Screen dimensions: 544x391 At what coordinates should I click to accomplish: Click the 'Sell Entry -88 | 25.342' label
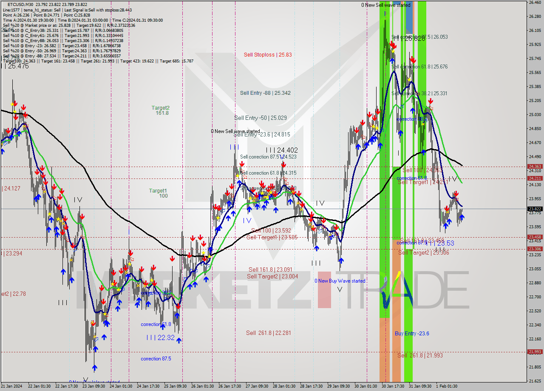(265, 93)
